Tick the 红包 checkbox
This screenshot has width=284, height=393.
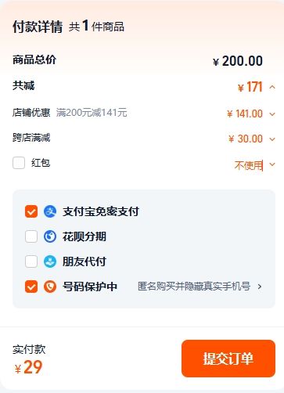19,163
